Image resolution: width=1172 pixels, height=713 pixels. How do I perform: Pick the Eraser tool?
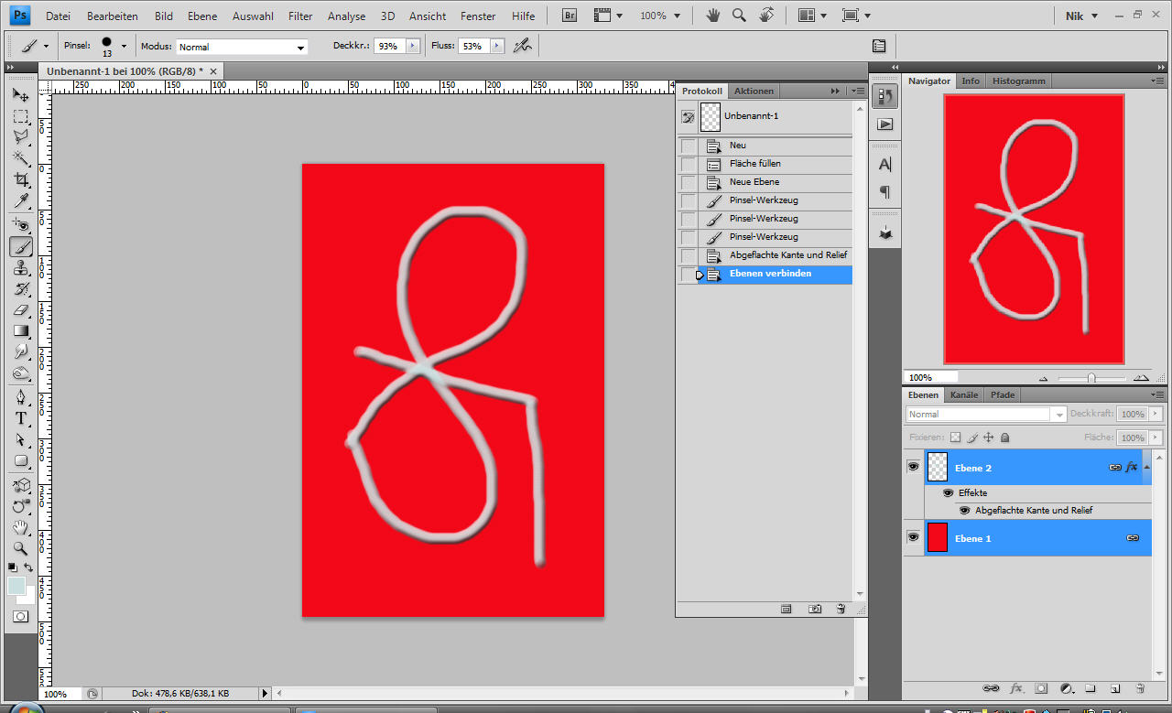[x=21, y=310]
